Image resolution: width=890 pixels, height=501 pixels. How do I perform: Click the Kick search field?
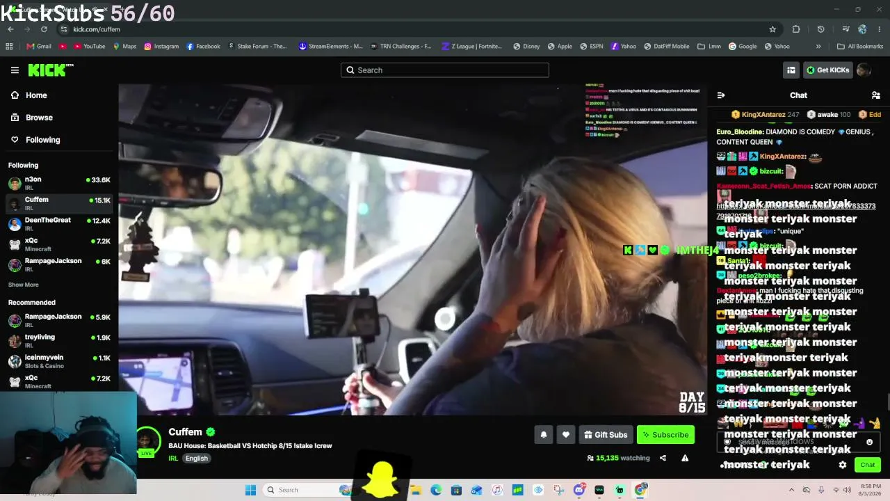click(445, 70)
